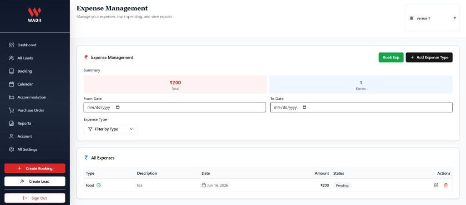The height and width of the screenshot is (205, 466).
Task: Open the venue 1 dropdown arrow
Action: click(455, 18)
